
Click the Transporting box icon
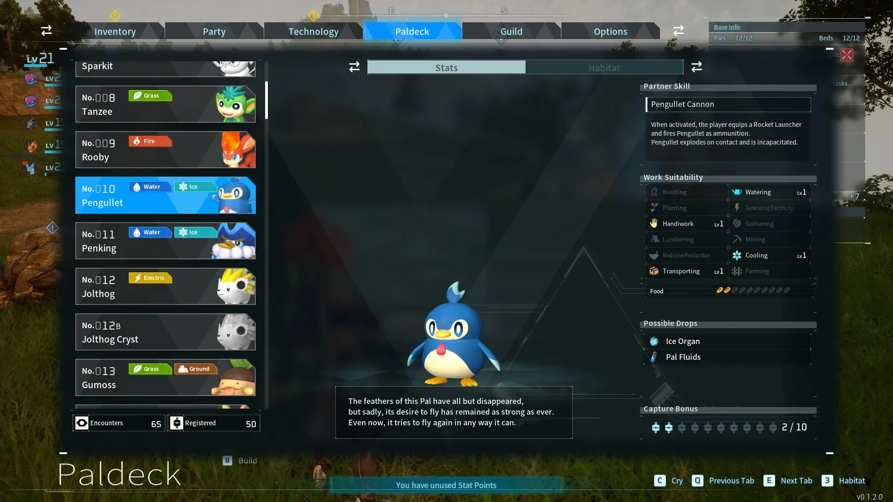[654, 271]
